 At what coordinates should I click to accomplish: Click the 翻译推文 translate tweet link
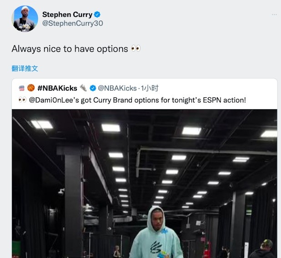(25, 68)
